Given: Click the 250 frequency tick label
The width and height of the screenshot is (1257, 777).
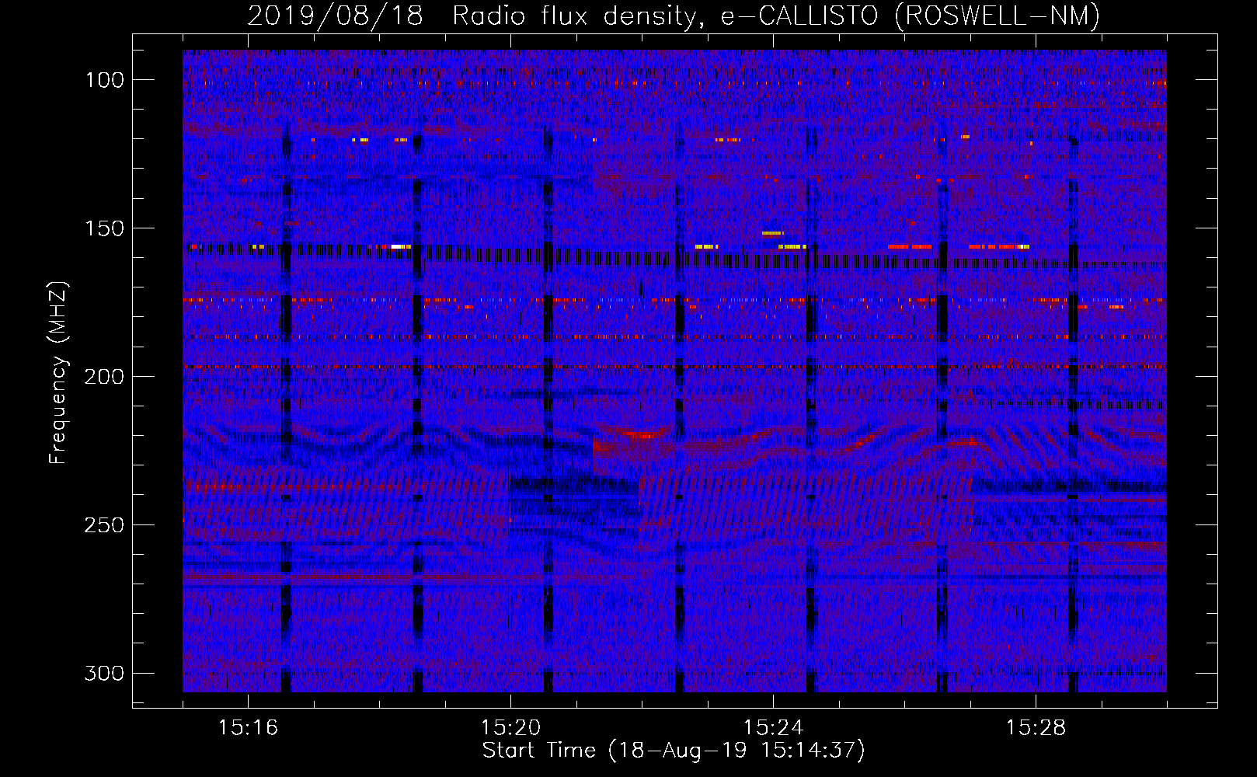Looking at the screenshot, I should pos(104,525).
